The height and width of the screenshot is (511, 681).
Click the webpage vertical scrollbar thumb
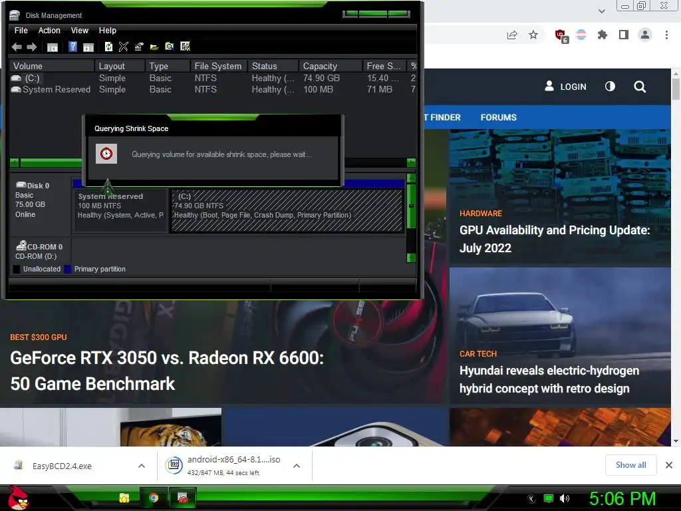click(x=676, y=89)
